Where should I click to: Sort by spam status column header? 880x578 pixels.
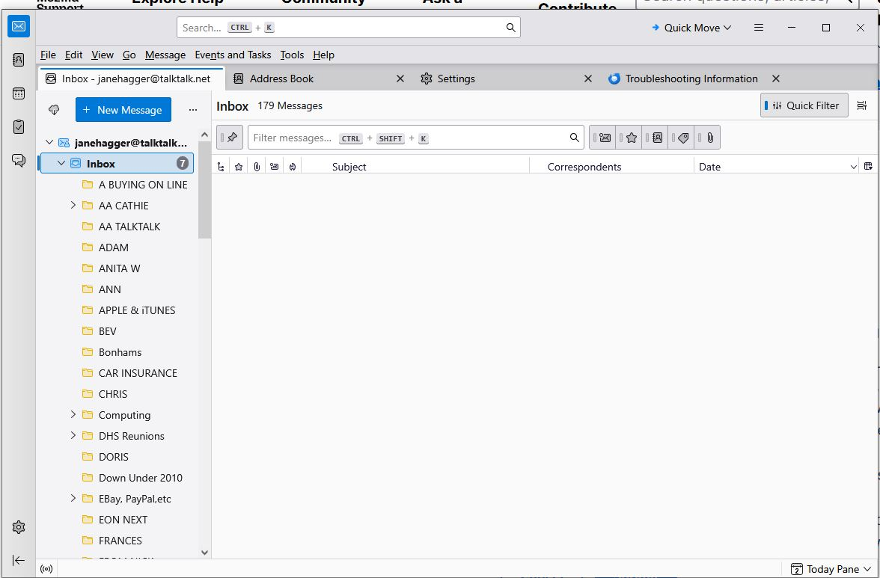pos(293,167)
